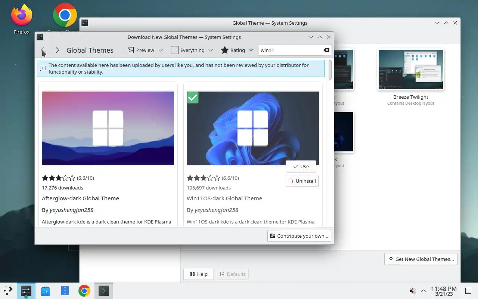Select Breeze Twilight theme thumbnail

tap(410, 70)
